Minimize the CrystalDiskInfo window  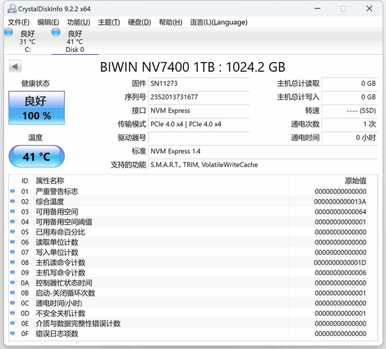(x=317, y=8)
